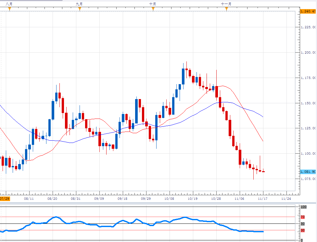The width and height of the screenshot is (317, 242).
Task: Click the 1,075.00 price axis label
Action: pos(308,179)
